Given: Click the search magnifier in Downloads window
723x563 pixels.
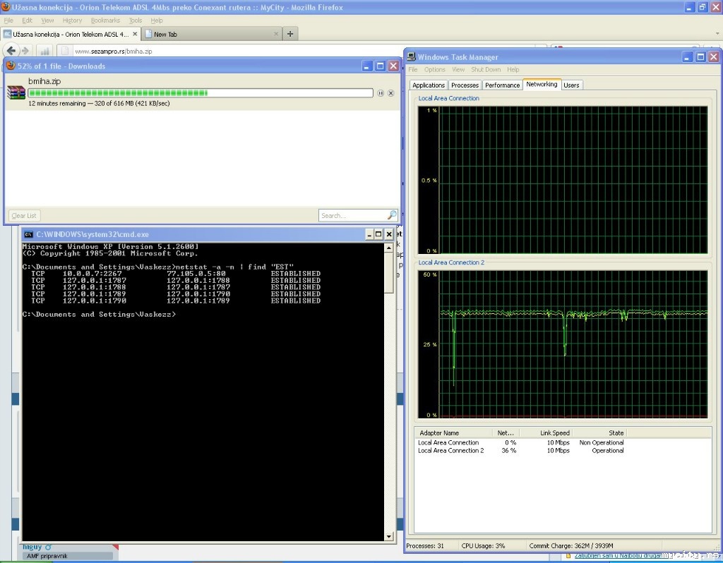Looking at the screenshot, I should 391,216.
